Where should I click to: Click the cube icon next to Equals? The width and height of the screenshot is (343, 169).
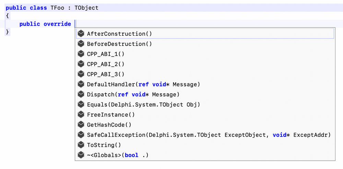(81, 105)
